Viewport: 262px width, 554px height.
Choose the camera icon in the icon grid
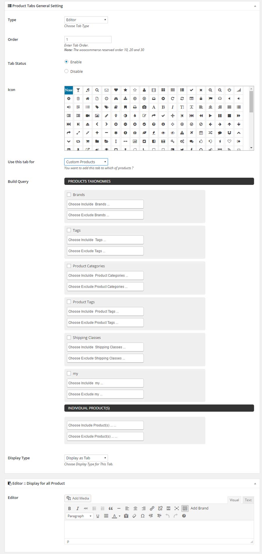coord(144,107)
